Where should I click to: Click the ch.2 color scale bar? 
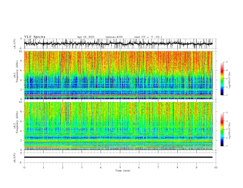pos(222,129)
